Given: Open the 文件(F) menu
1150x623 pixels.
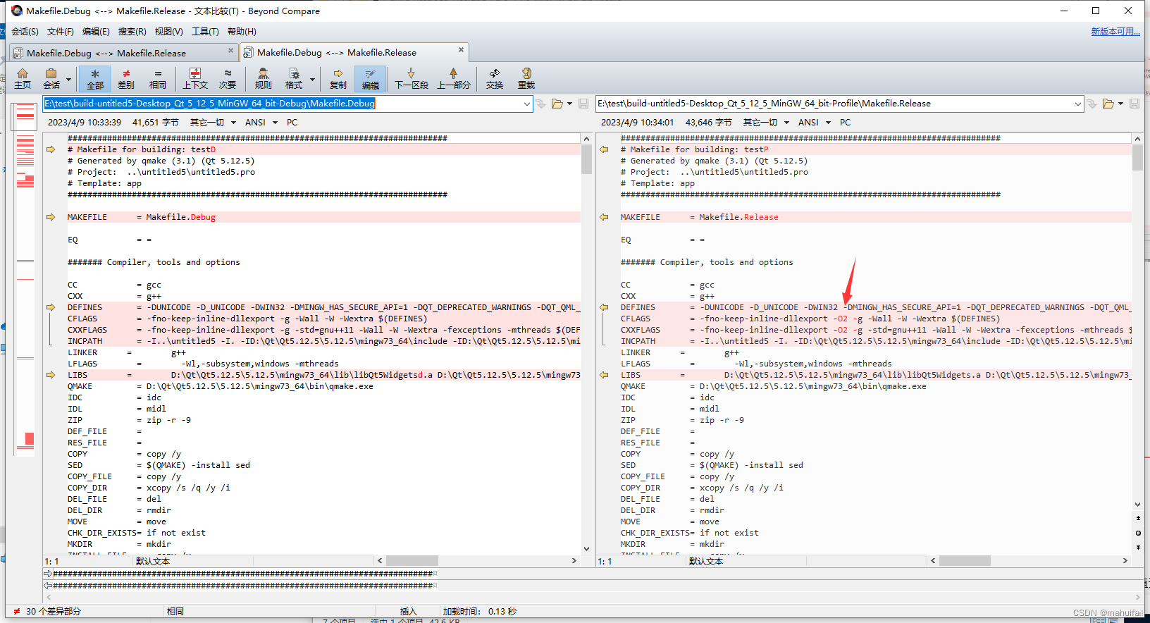Looking at the screenshot, I should [61, 32].
